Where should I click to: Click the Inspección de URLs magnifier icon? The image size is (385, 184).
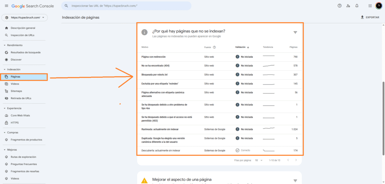[x=6, y=35]
